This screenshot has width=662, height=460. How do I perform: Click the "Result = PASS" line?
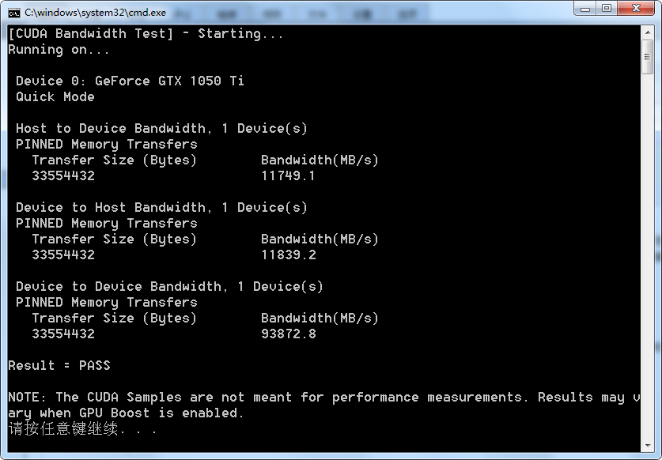(x=59, y=365)
